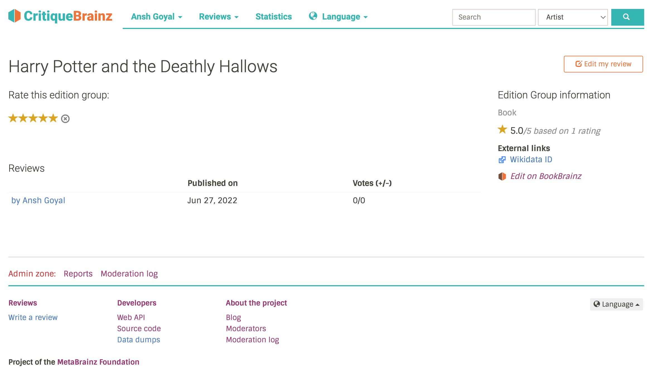Screen dimensions: 657x383
Task: Open the Data dumps link
Action: [139, 340]
